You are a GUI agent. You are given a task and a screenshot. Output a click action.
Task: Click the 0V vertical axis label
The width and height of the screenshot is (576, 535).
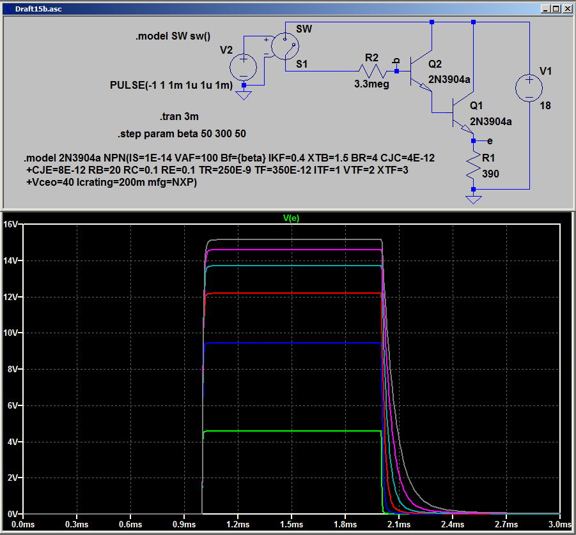tap(12, 514)
